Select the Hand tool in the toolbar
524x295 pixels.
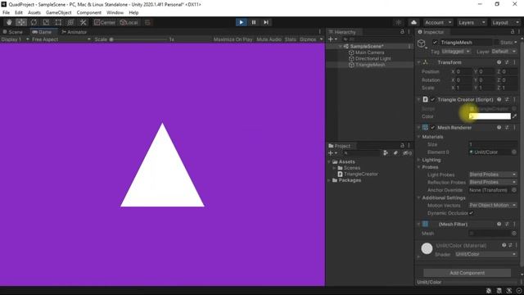pos(9,22)
